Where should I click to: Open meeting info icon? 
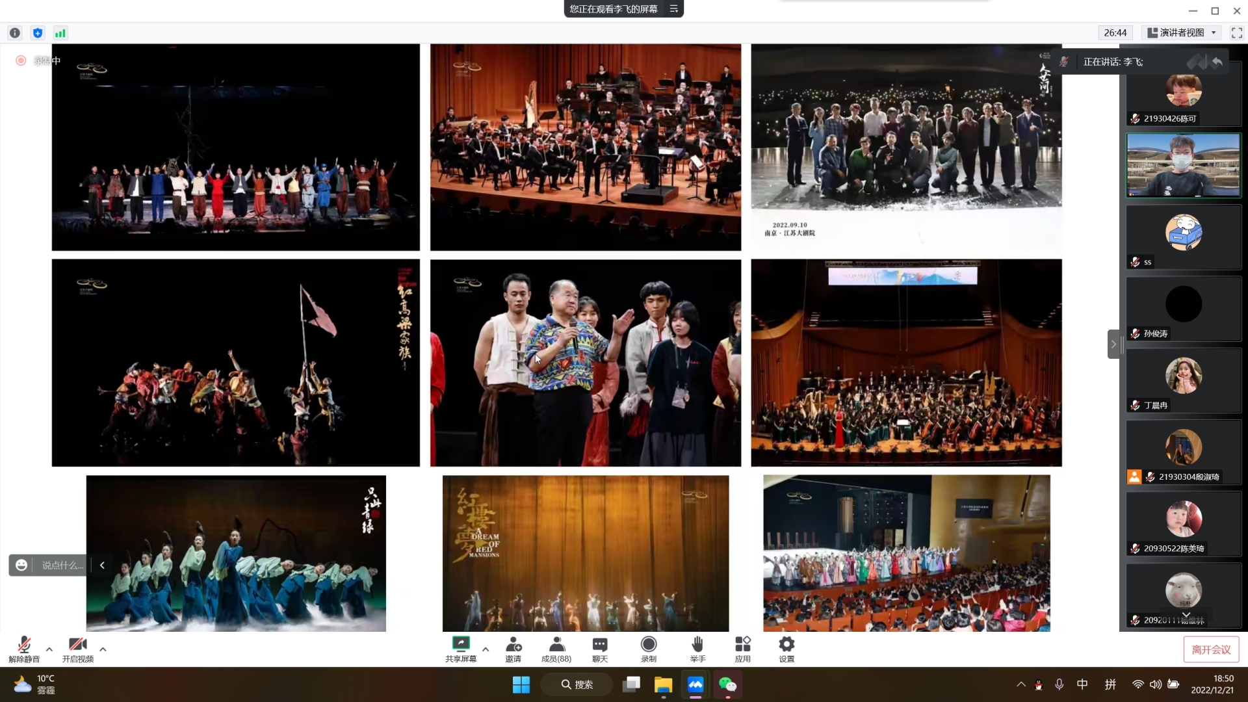(x=15, y=33)
